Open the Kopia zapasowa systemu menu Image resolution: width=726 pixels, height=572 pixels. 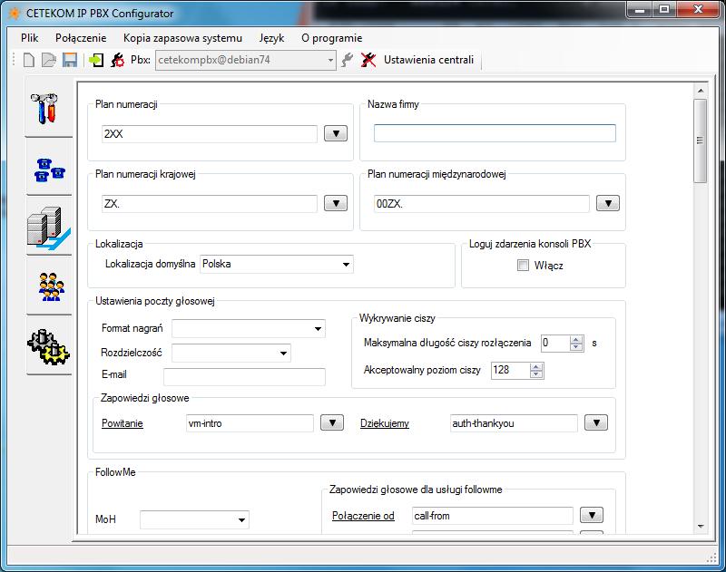click(182, 38)
